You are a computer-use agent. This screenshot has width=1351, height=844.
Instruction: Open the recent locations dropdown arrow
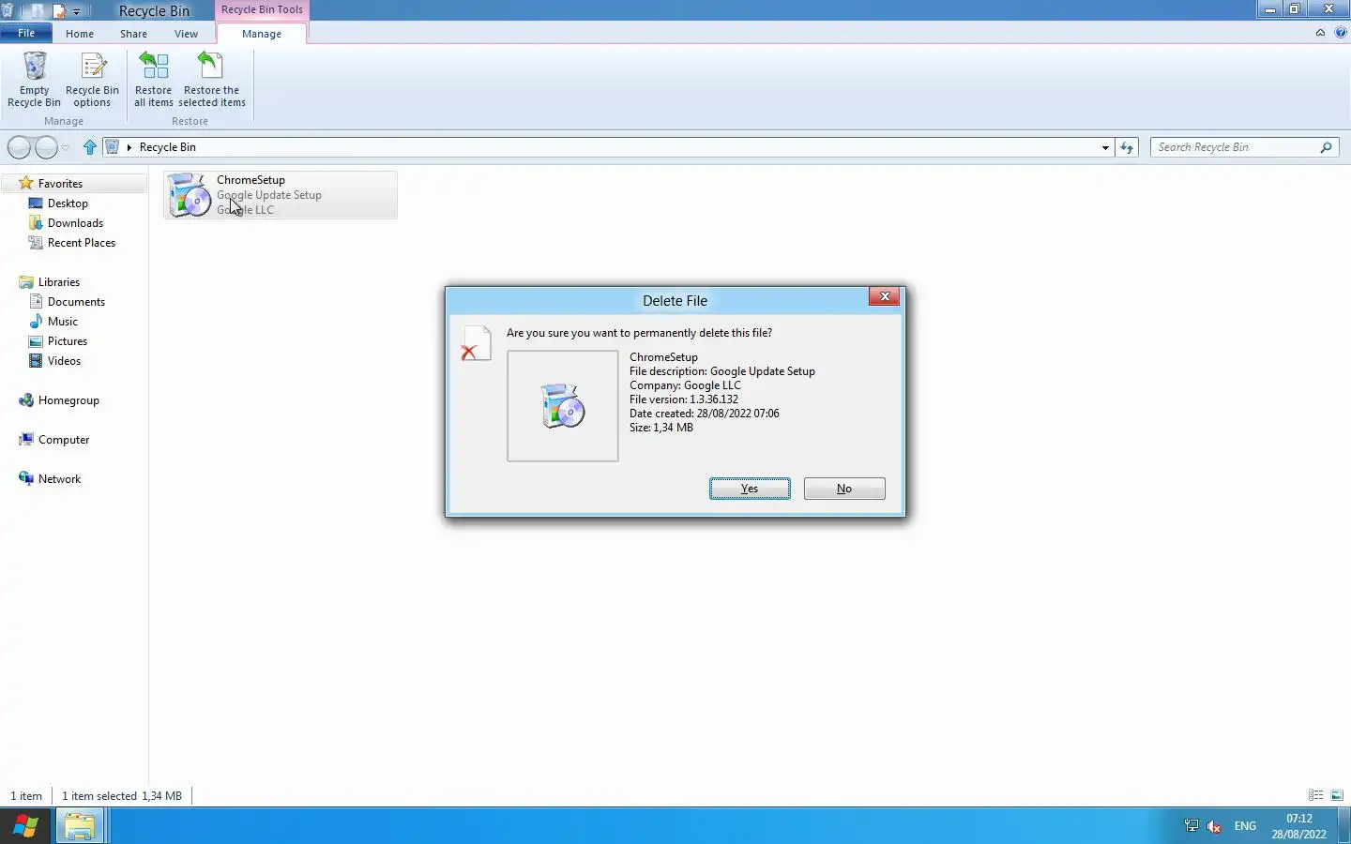tap(65, 147)
